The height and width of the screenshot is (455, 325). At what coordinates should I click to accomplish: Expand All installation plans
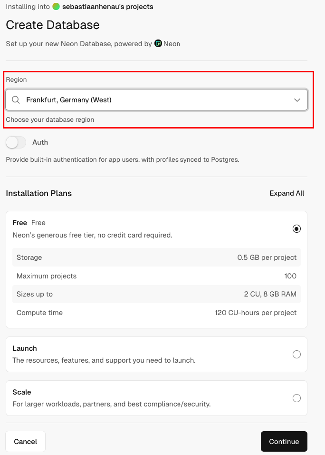coord(287,193)
